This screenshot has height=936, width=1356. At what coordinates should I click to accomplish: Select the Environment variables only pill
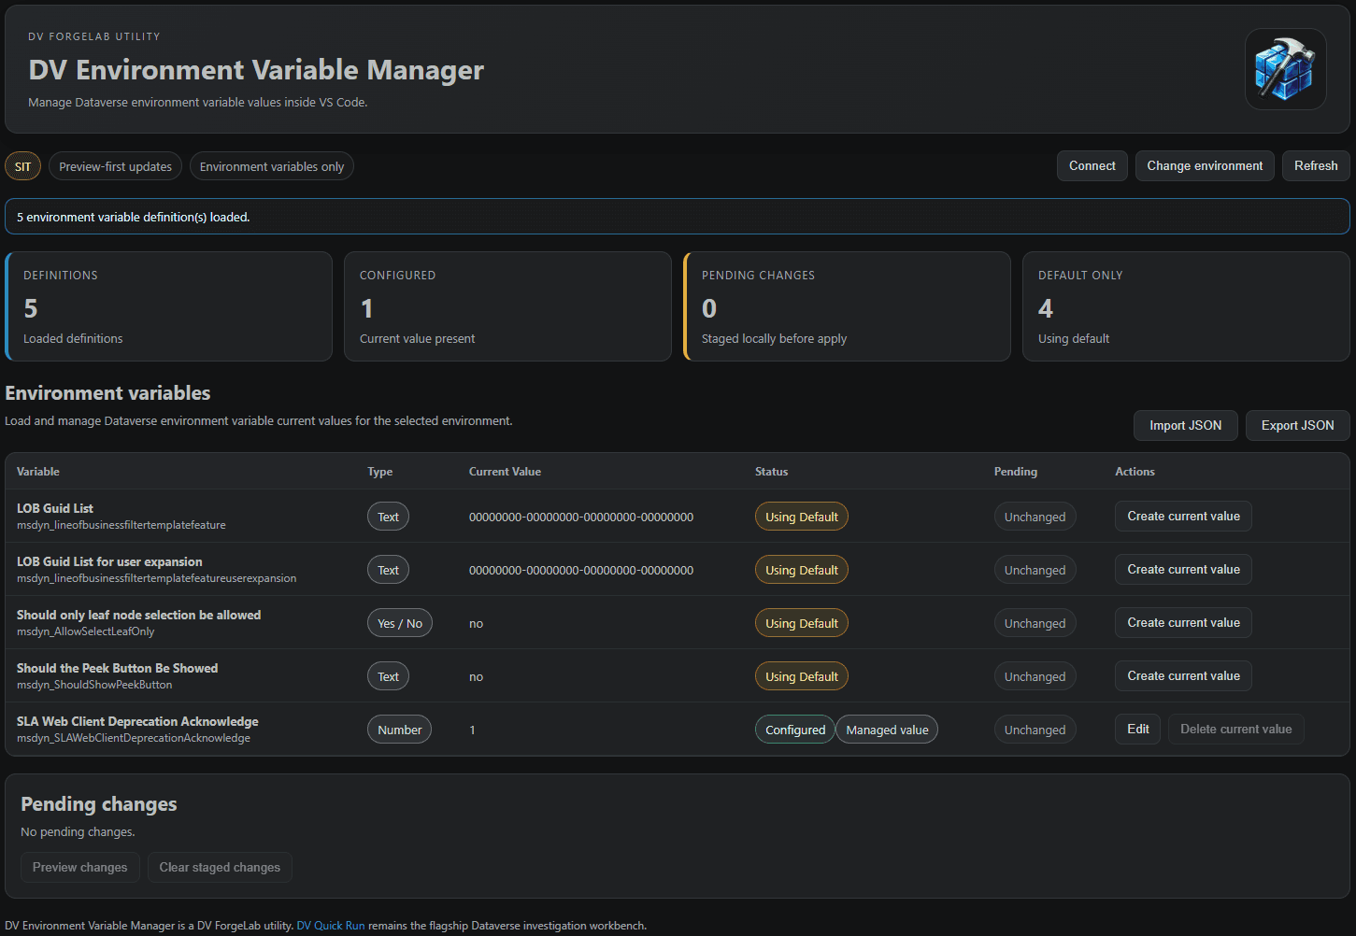click(x=272, y=166)
